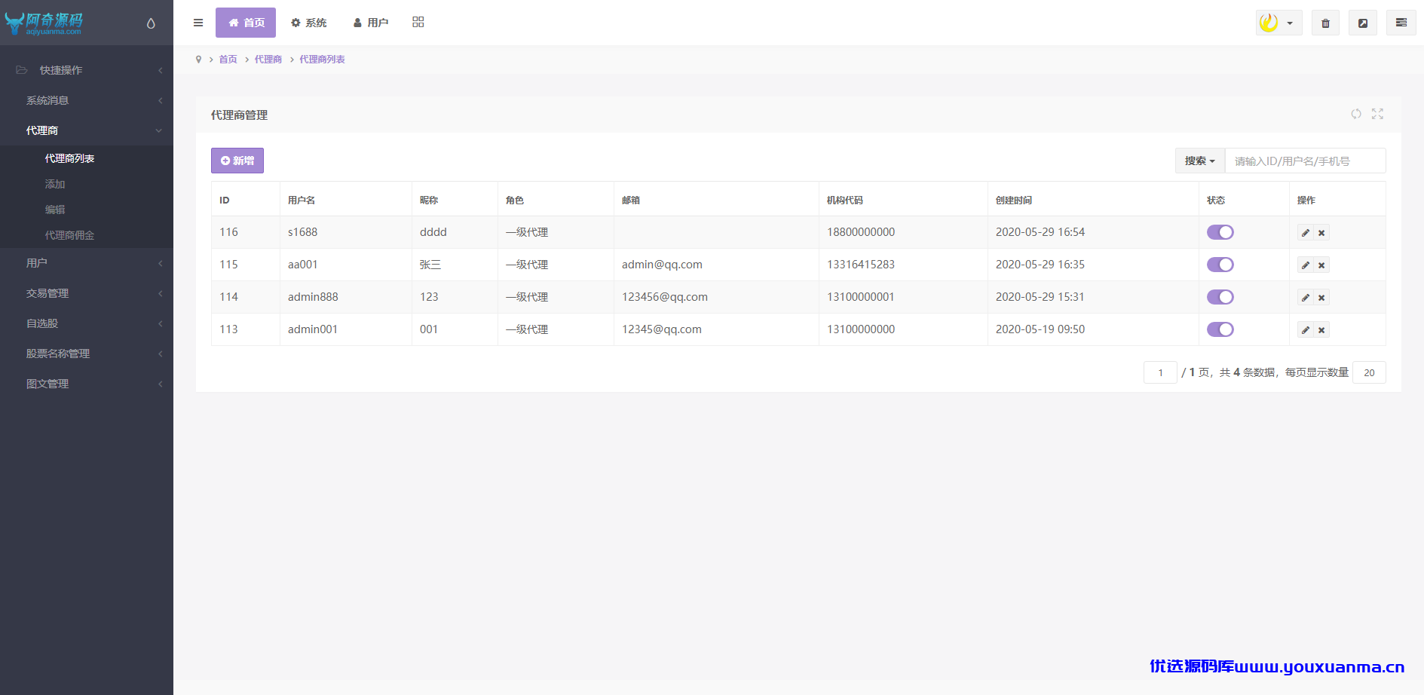Edit agent aa001 with pencil icon
This screenshot has width=1424, height=695.
[x=1306, y=265]
